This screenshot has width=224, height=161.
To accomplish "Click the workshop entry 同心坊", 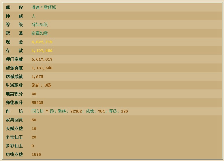I will pyautogui.click(x=37, y=111).
